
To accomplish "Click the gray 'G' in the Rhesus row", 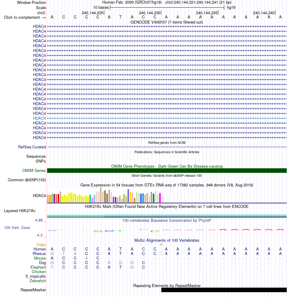I will 52,253.
